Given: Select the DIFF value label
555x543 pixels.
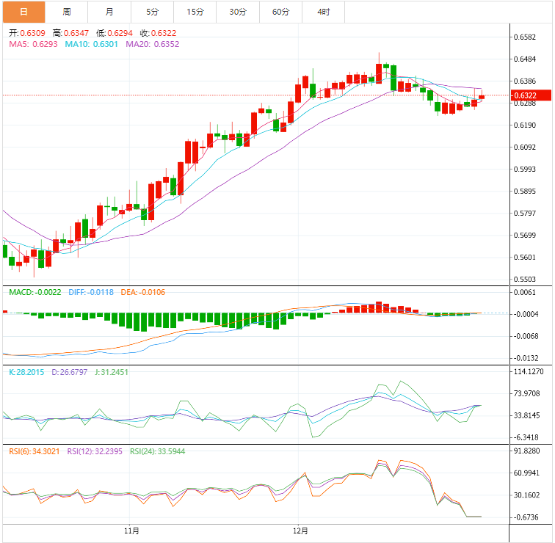Looking at the screenshot, I should click(x=90, y=292).
